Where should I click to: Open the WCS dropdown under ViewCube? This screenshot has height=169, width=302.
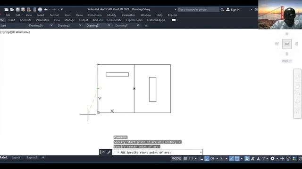[287, 61]
